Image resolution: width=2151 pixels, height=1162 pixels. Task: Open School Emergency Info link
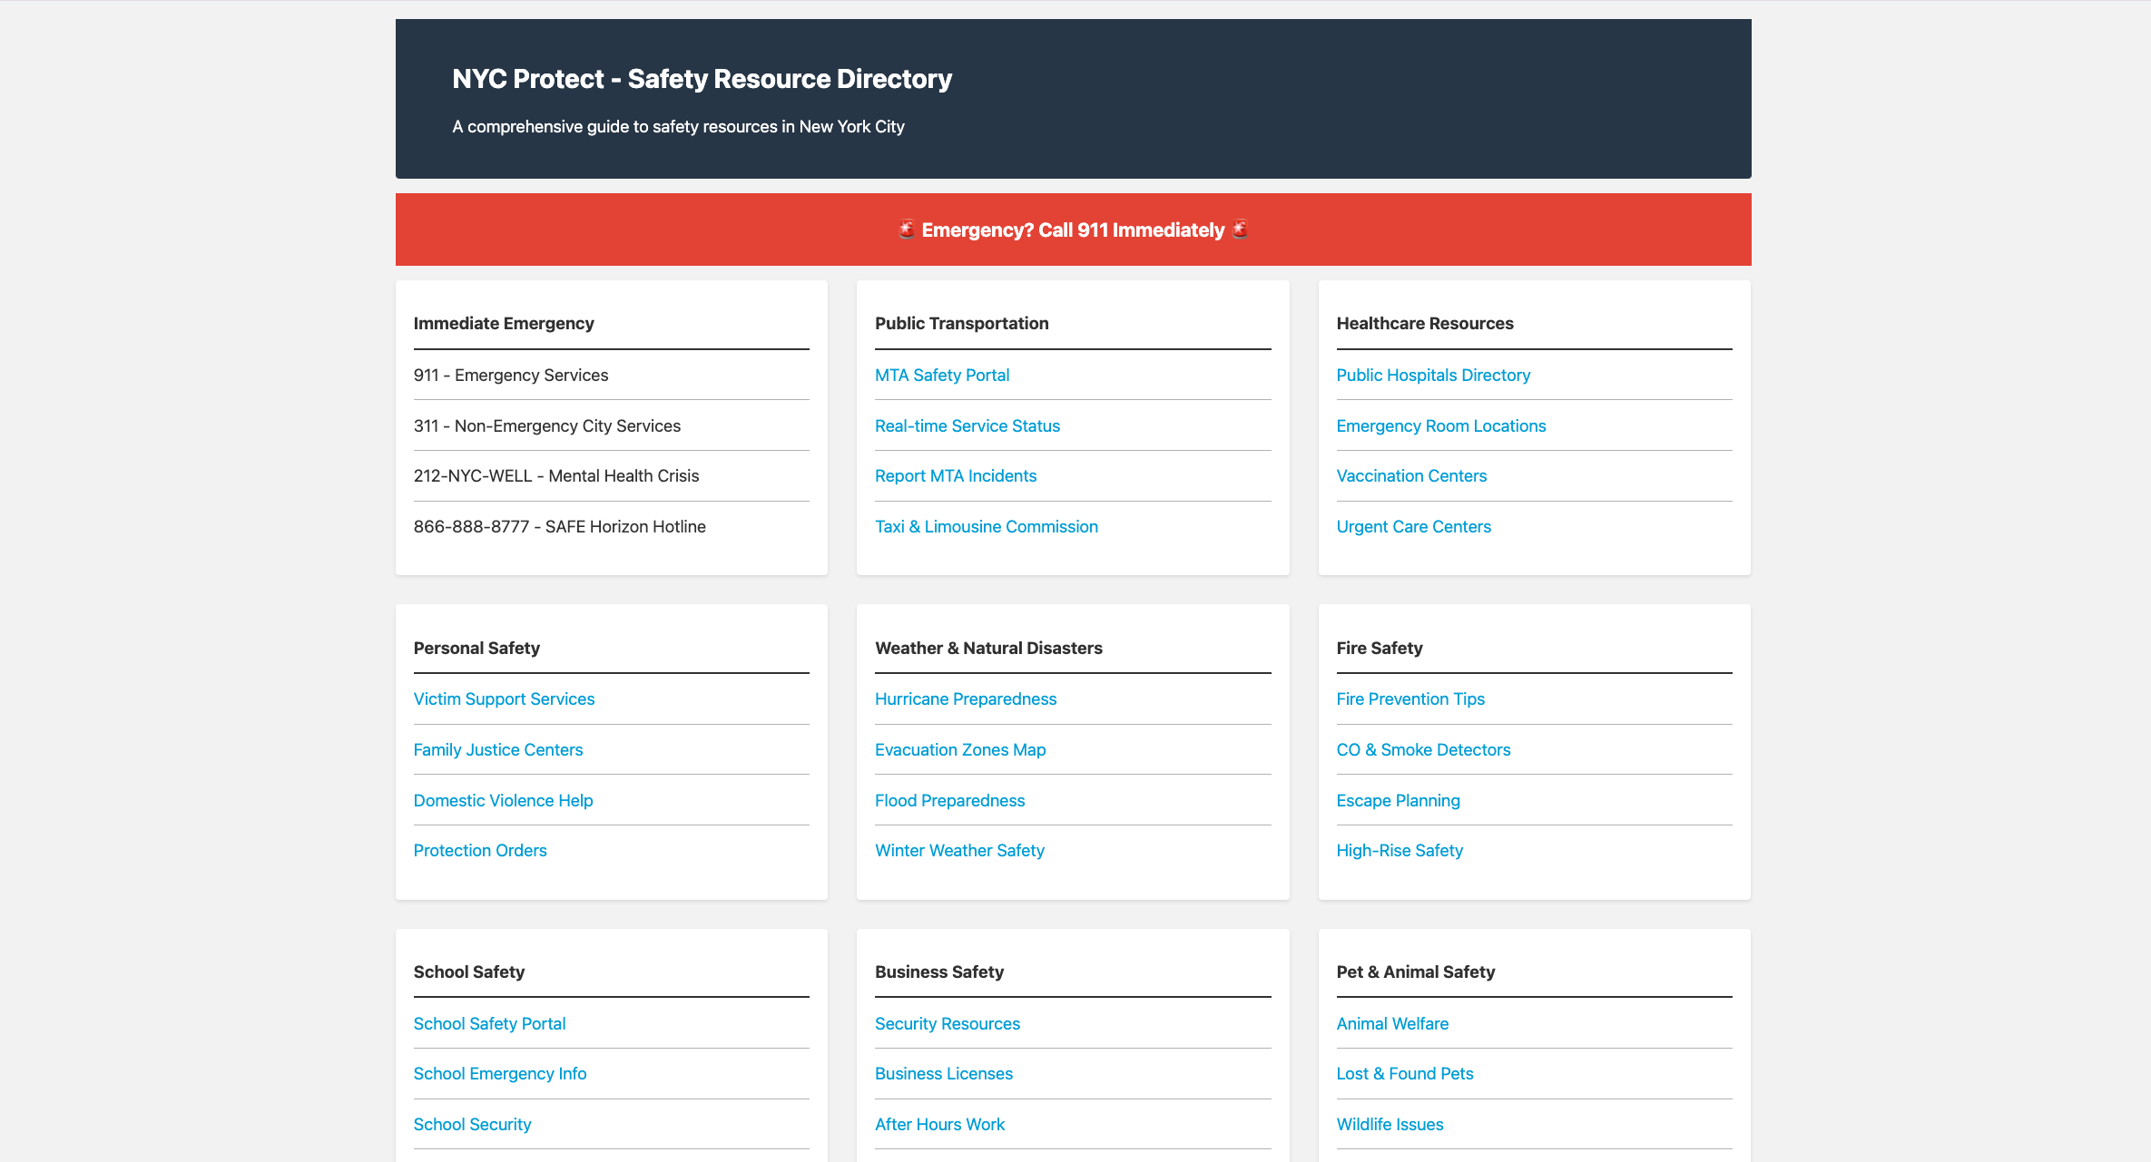(499, 1073)
